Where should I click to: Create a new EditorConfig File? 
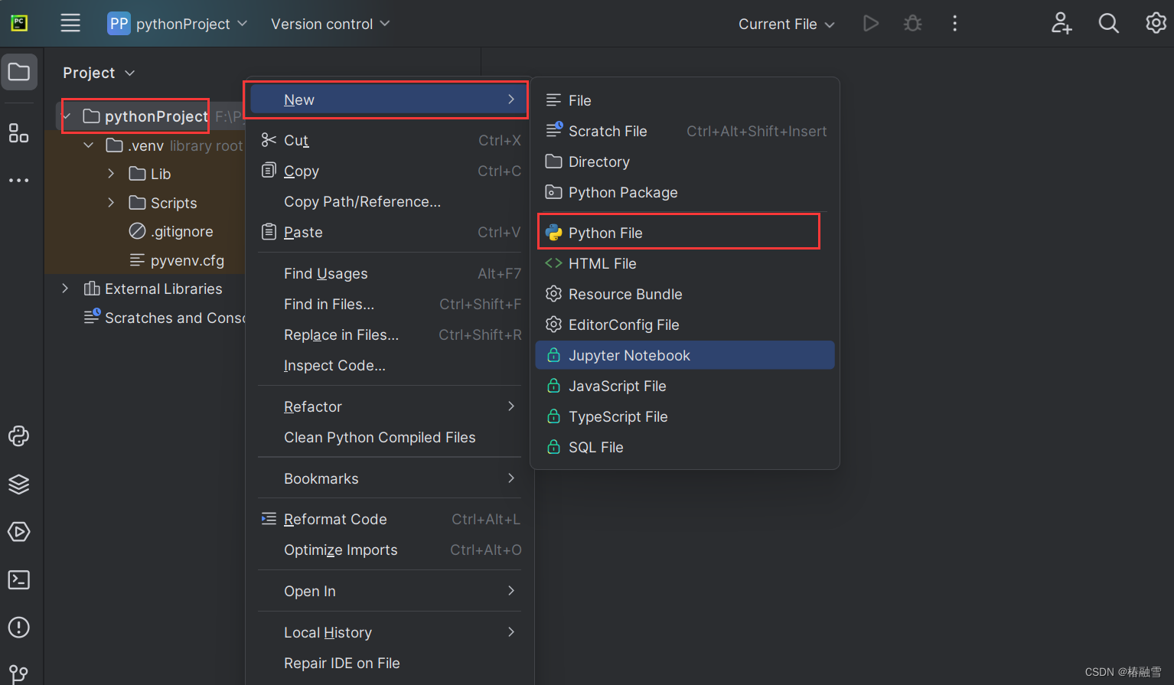point(685,325)
